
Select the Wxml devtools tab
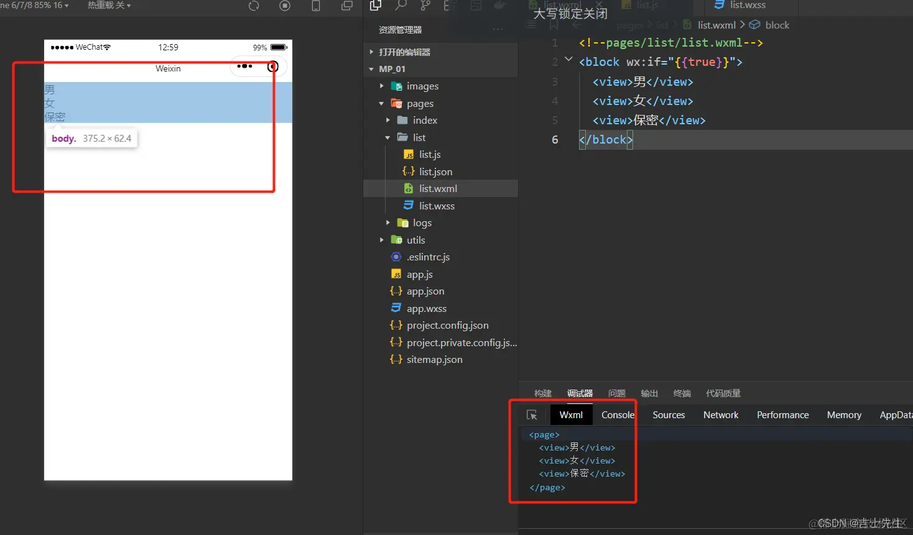pos(571,415)
